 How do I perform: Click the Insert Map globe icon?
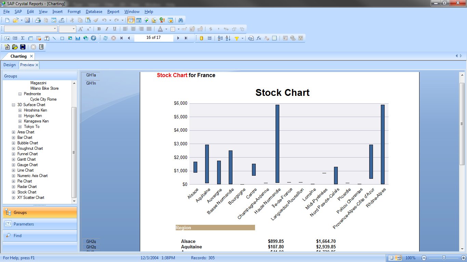tap(86, 38)
